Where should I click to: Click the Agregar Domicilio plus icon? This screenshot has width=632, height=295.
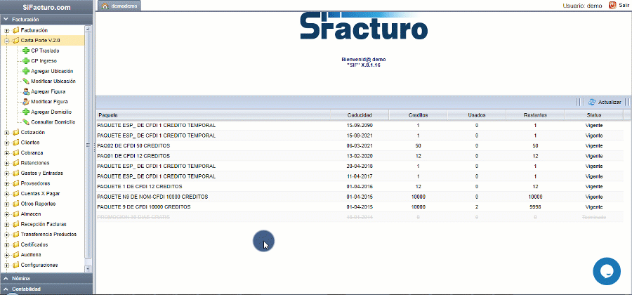tap(26, 112)
